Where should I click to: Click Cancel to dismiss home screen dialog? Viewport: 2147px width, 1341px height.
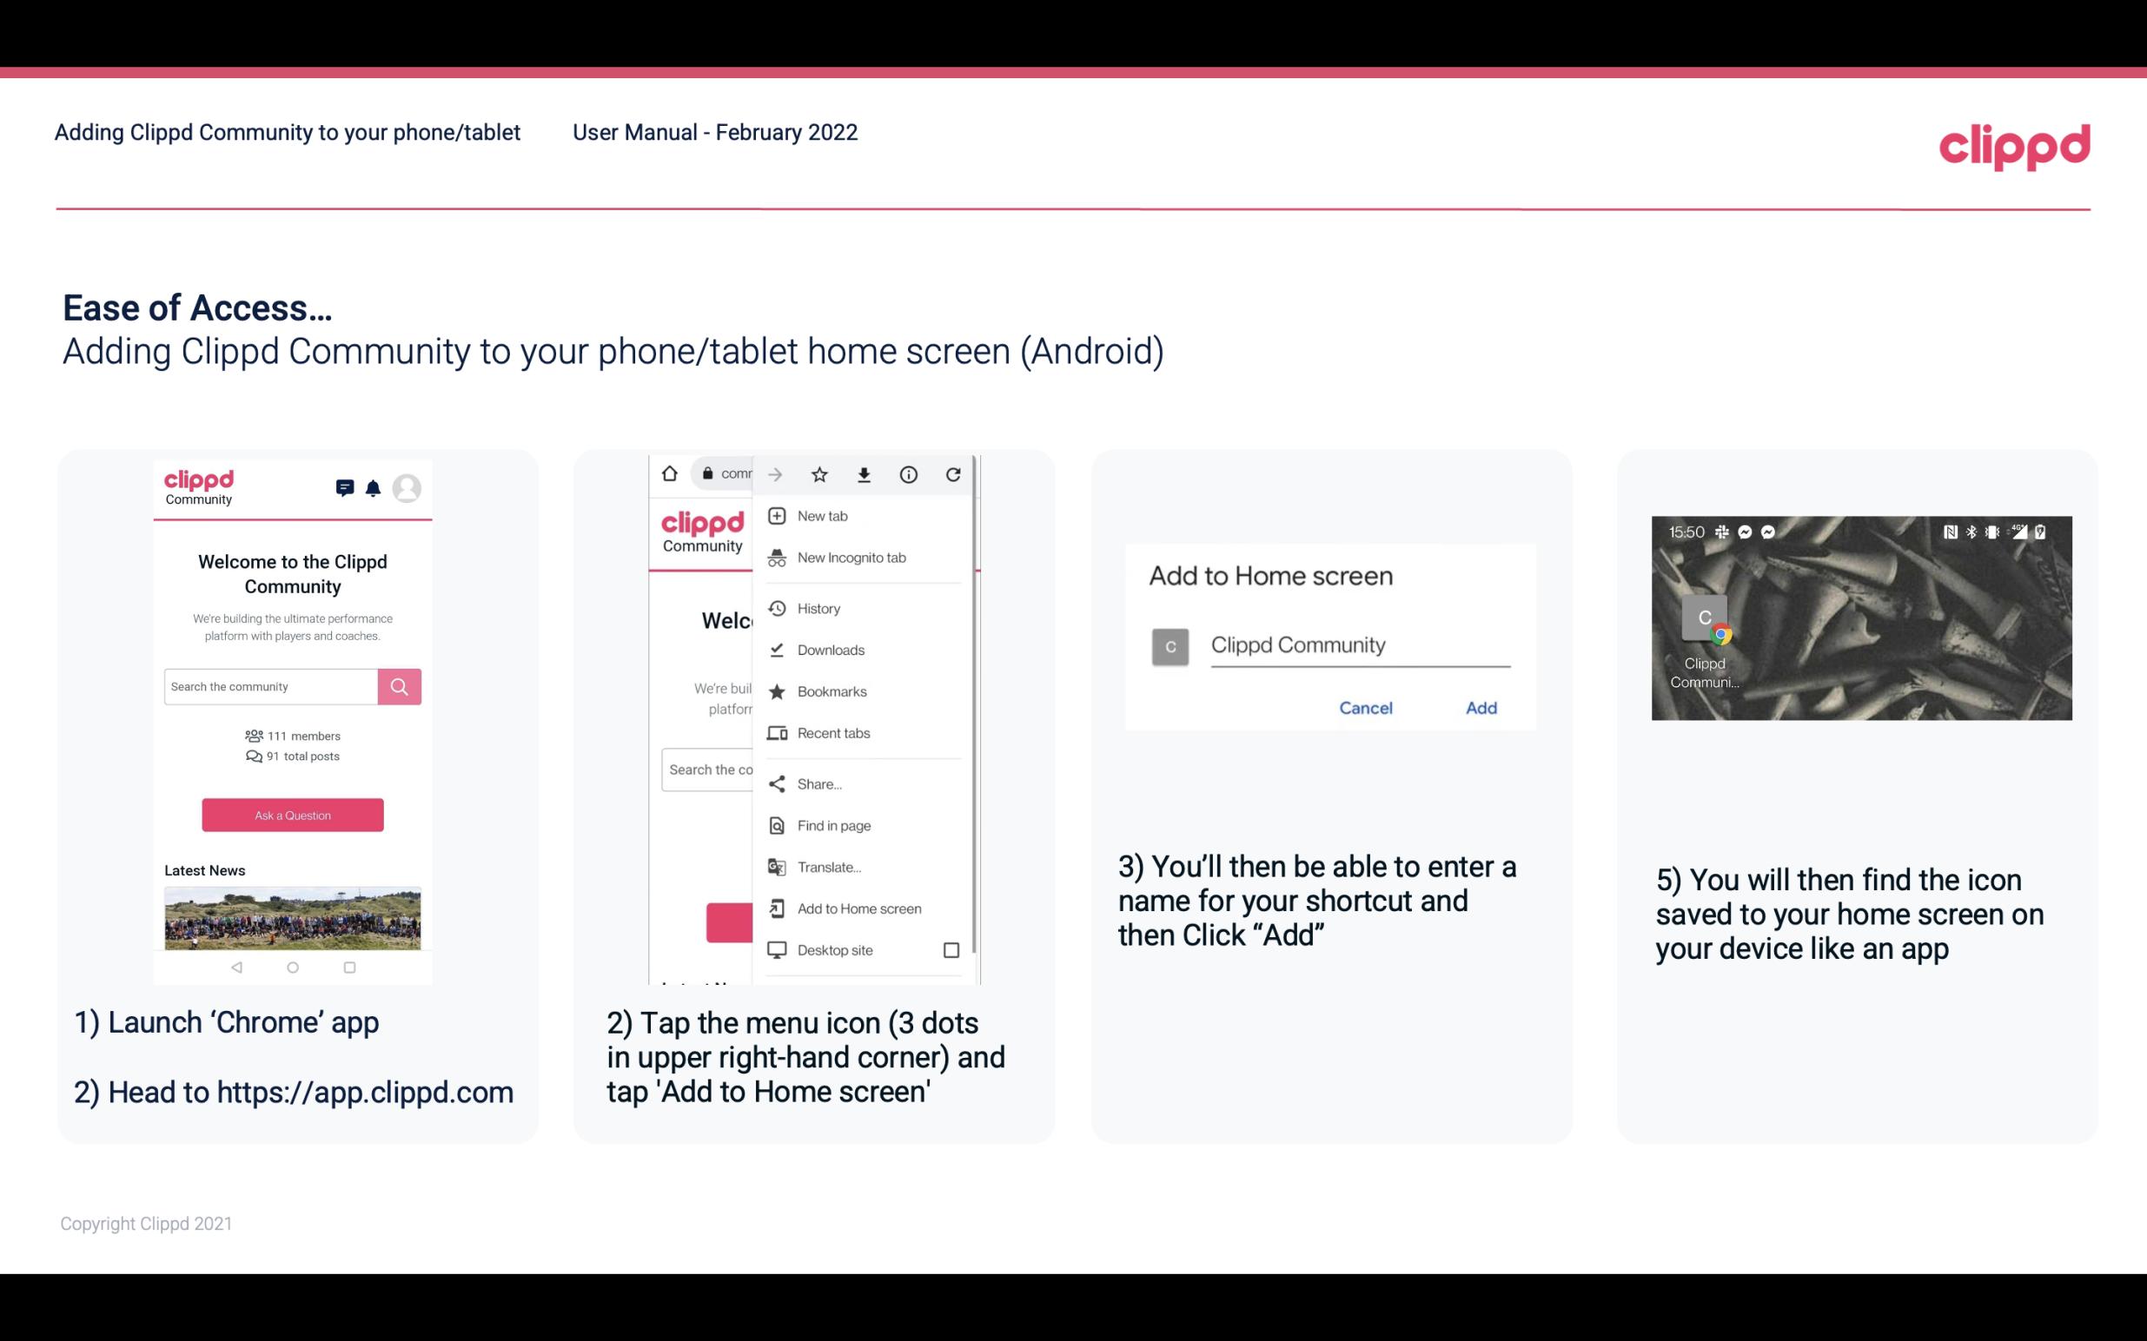tap(1365, 708)
